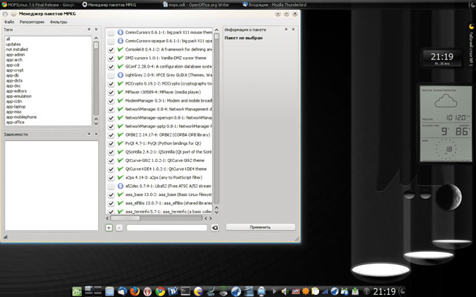Open the Файл menu
Image resolution: width=476 pixels, height=297 pixels.
[9, 22]
